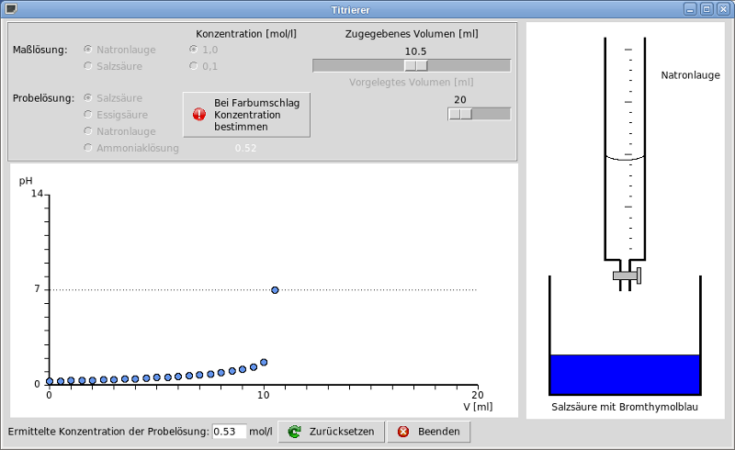Click the data point at pH 7
Screen dimensions: 735x450
coord(275,290)
